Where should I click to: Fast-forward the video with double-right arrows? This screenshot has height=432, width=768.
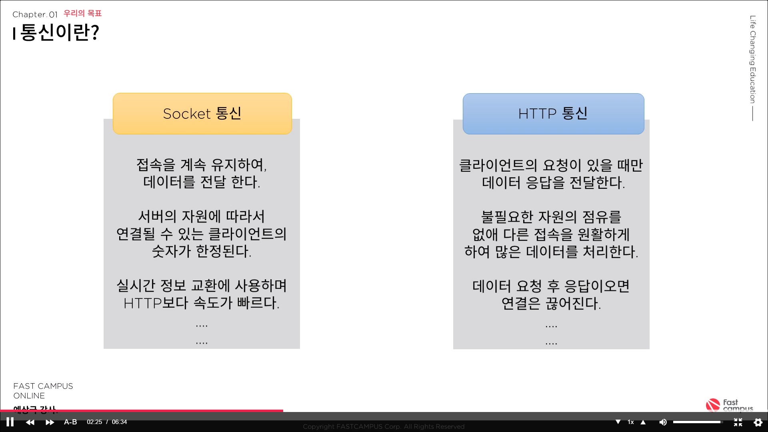(50, 422)
